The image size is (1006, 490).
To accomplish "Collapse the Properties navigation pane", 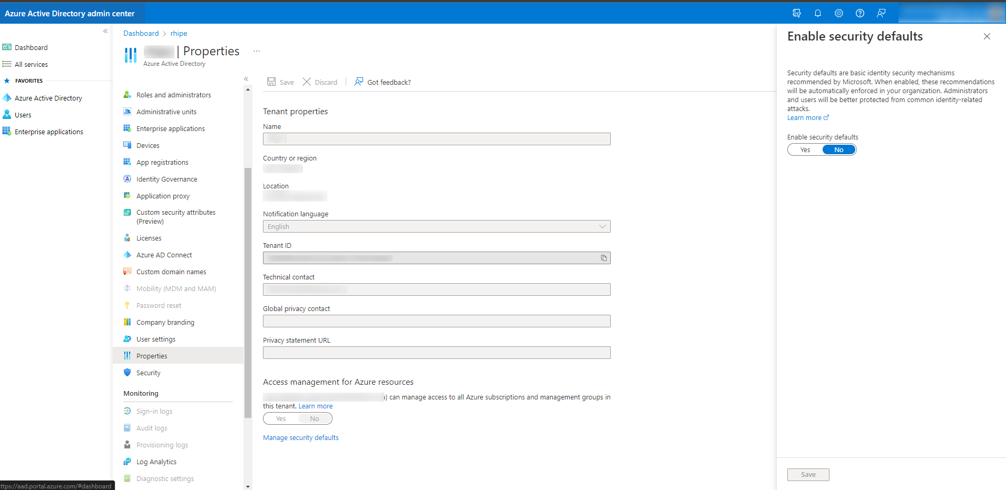I will click(x=246, y=78).
